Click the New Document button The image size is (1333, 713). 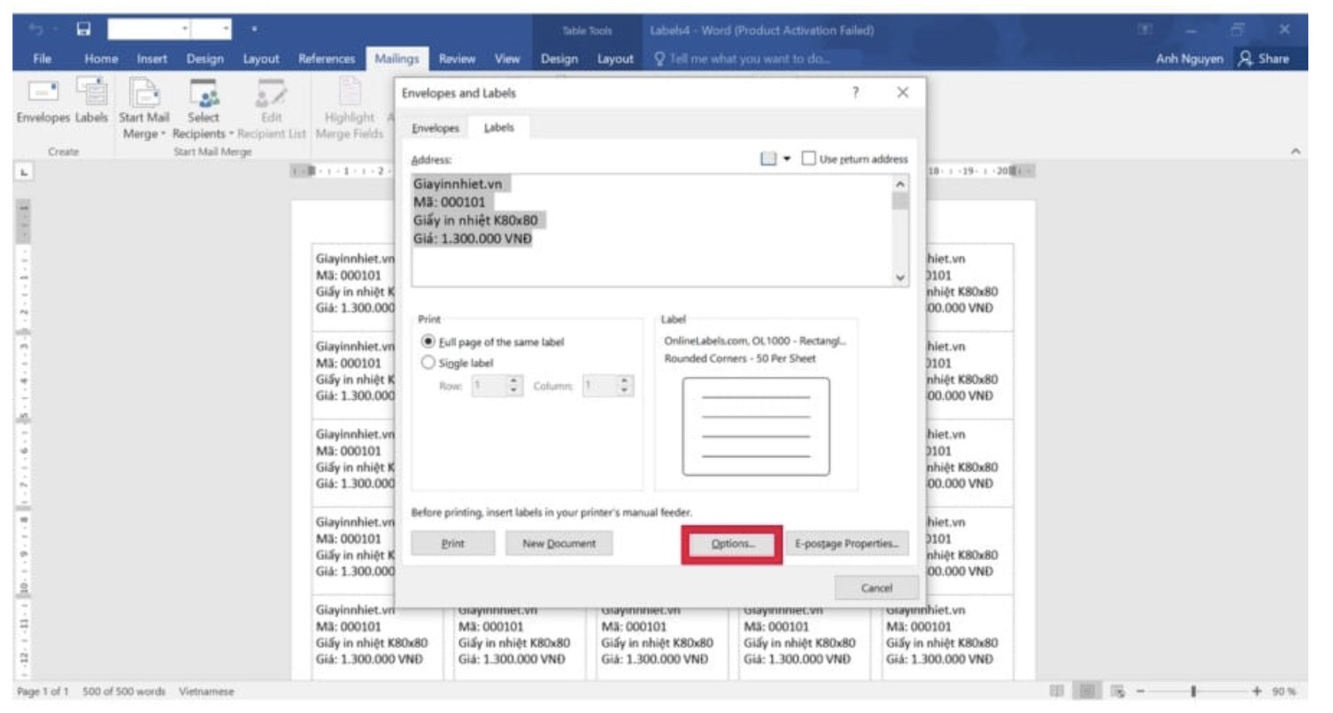point(559,544)
